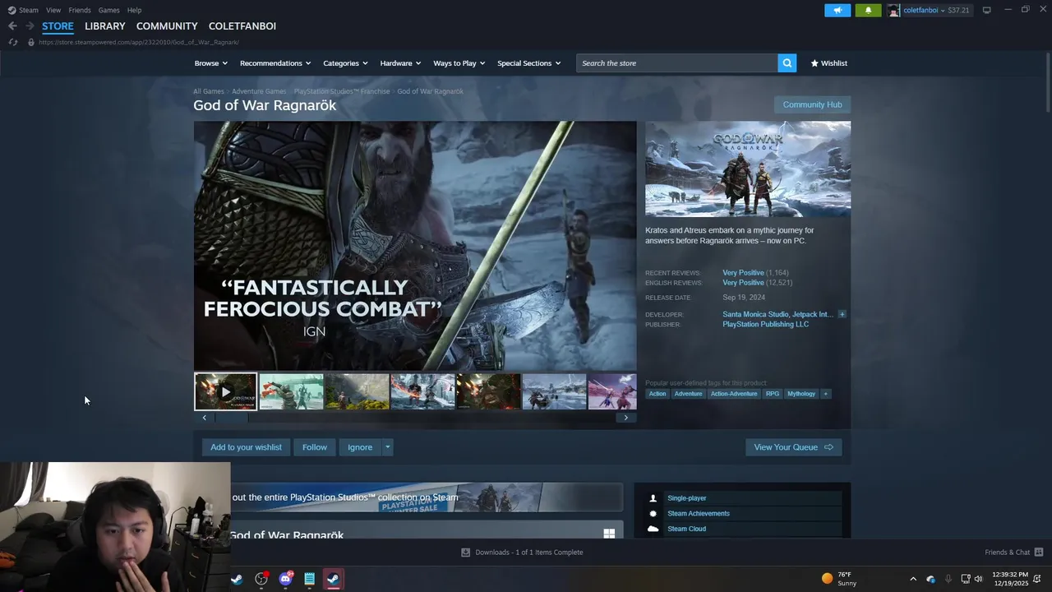The height and width of the screenshot is (592, 1052).
Task: Click Adventure Games breadcrumb
Action: 259,91
